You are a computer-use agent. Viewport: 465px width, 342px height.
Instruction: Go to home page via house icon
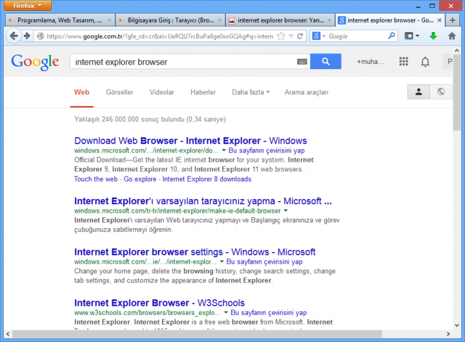point(451,36)
